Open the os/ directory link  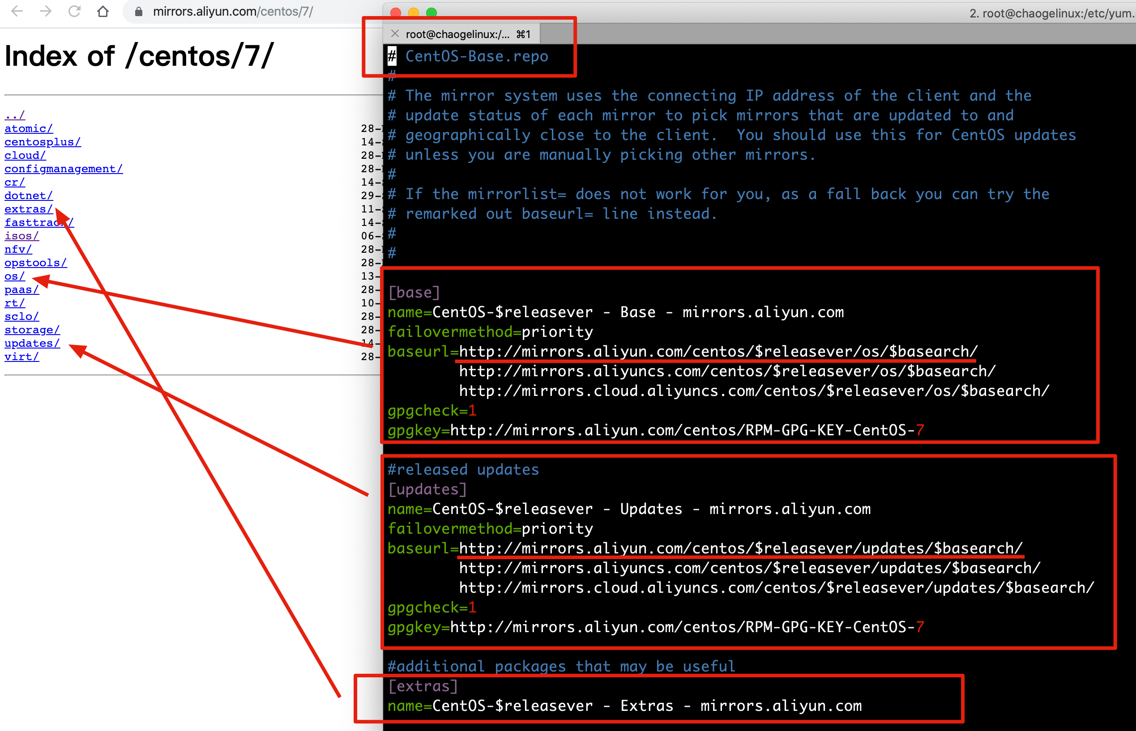pyautogui.click(x=14, y=276)
